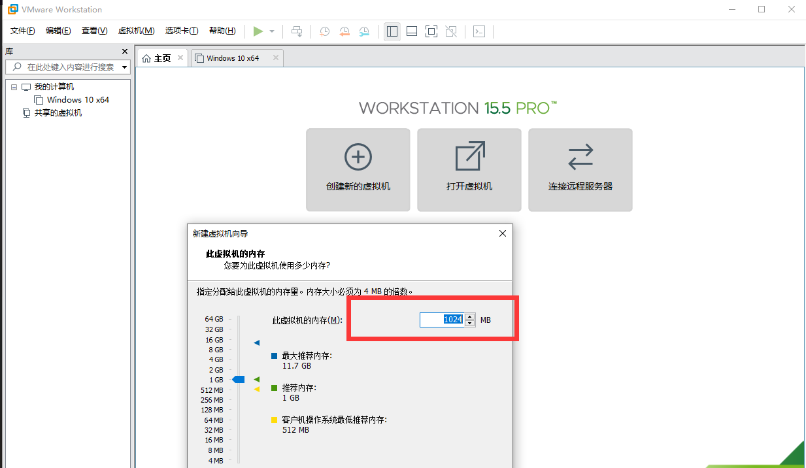Click the Unity mode toolbar icon
806x468 pixels.
pos(451,31)
